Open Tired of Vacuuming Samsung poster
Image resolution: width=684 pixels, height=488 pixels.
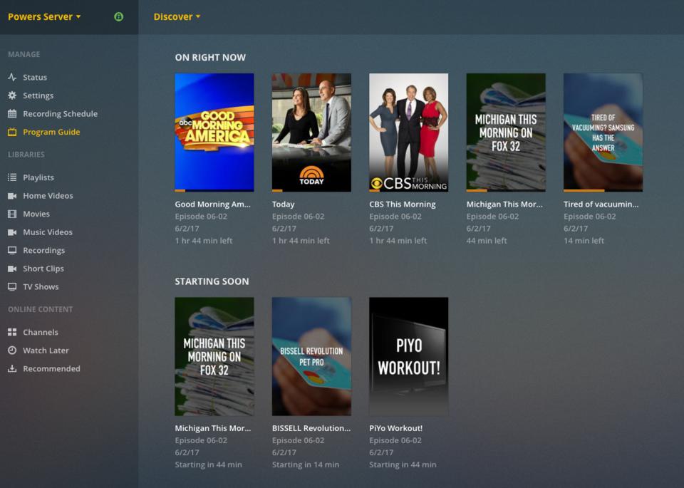[x=603, y=132]
